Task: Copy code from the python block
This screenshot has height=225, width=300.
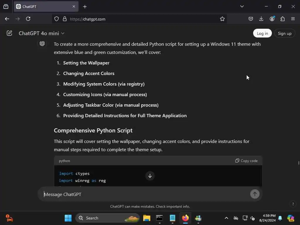Action: 246,161
